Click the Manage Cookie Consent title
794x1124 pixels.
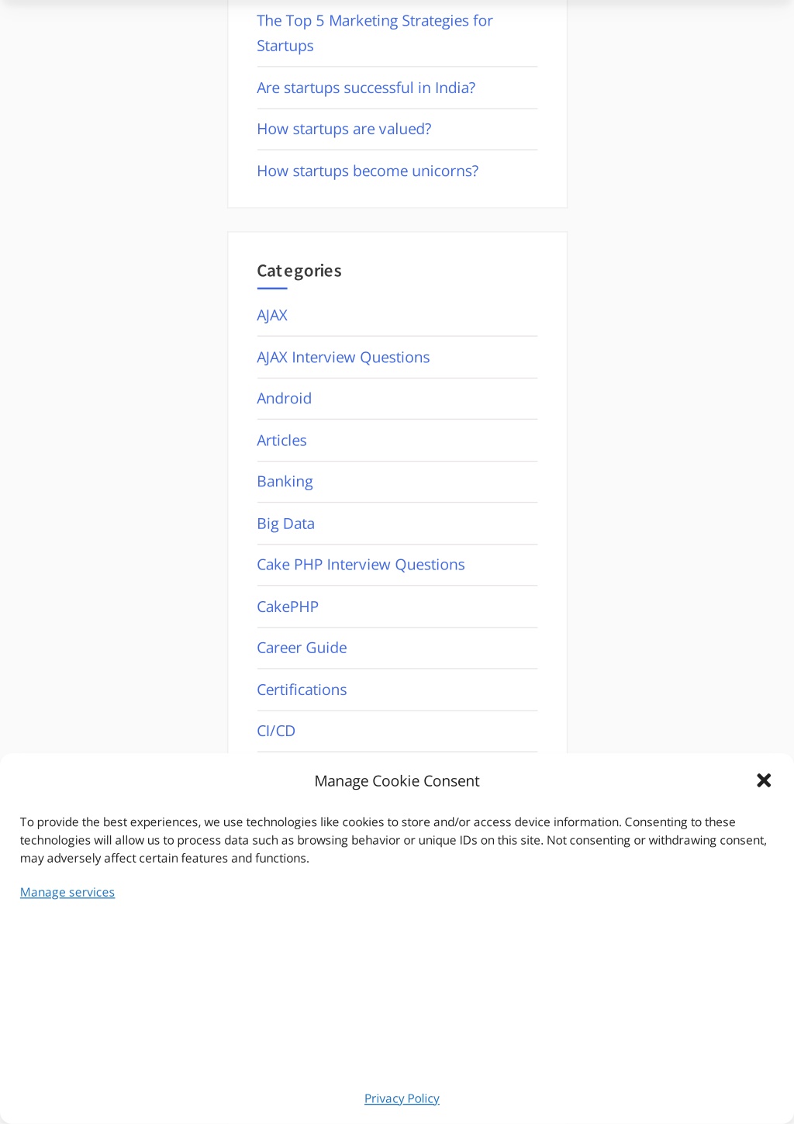(x=397, y=781)
